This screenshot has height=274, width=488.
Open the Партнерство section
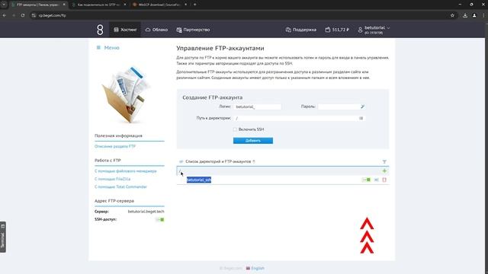coord(193,30)
